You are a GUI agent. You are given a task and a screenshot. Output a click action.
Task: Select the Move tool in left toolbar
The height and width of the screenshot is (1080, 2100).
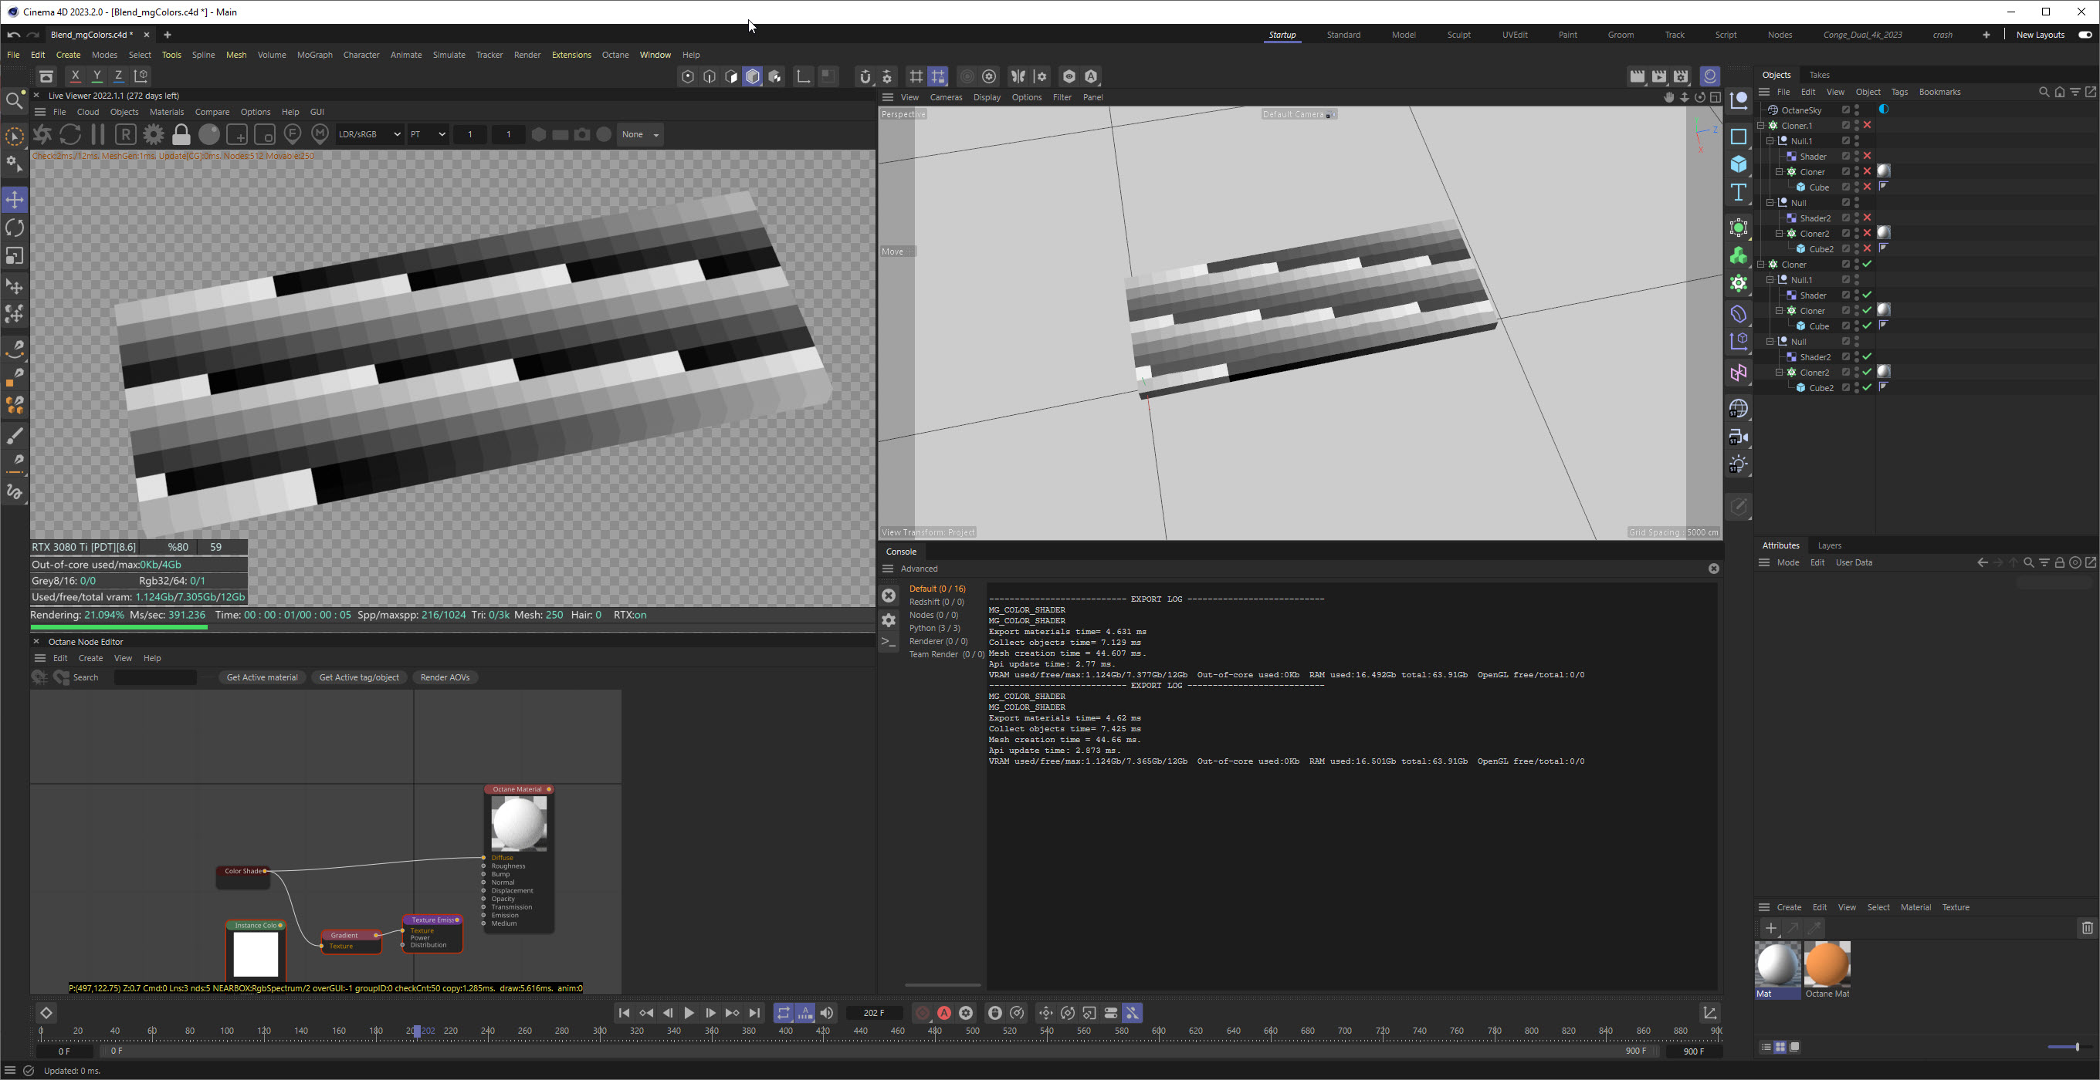point(15,200)
